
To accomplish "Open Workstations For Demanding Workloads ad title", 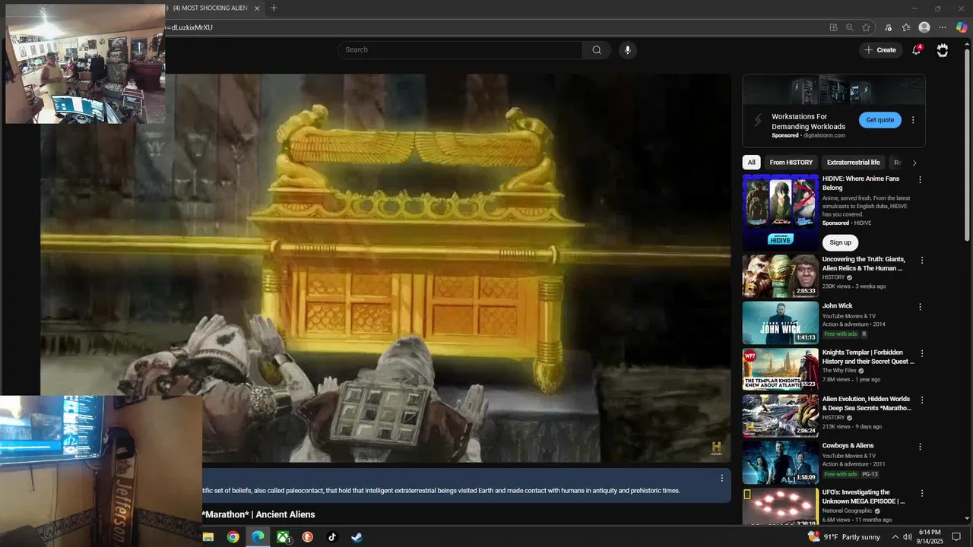I will [808, 122].
